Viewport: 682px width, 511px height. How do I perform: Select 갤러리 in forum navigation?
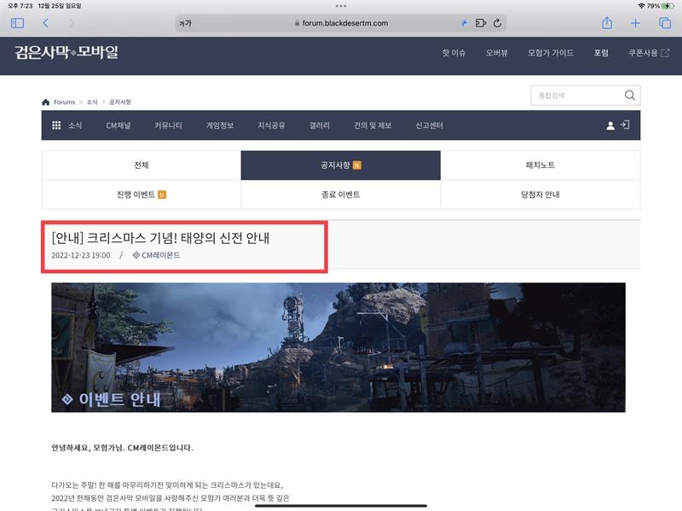[x=319, y=125]
